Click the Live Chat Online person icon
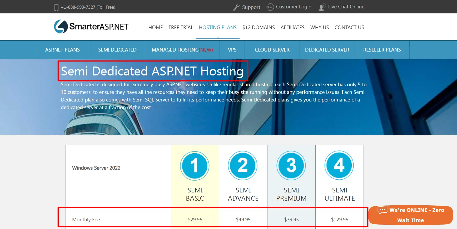Screen dimensions: 457x229 322,7
